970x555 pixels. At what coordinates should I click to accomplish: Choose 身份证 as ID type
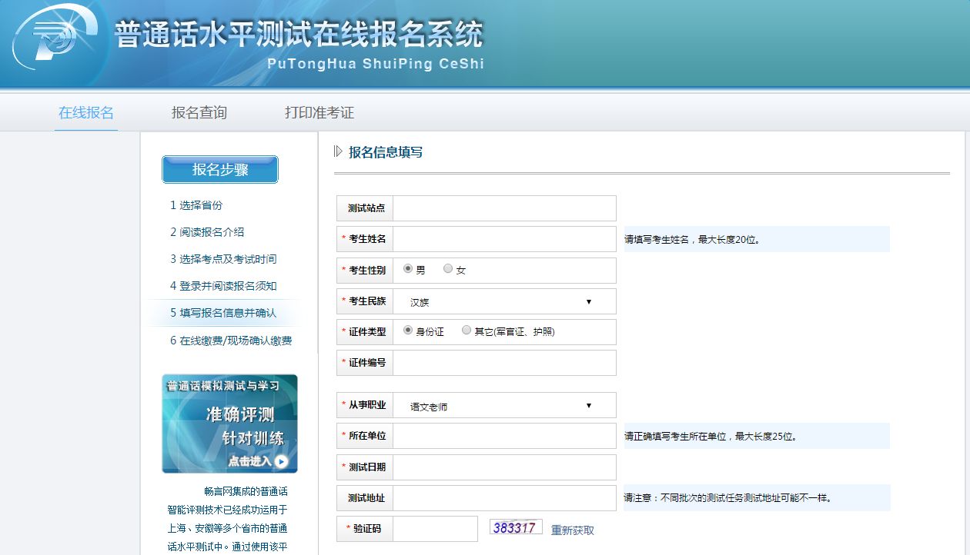click(408, 331)
